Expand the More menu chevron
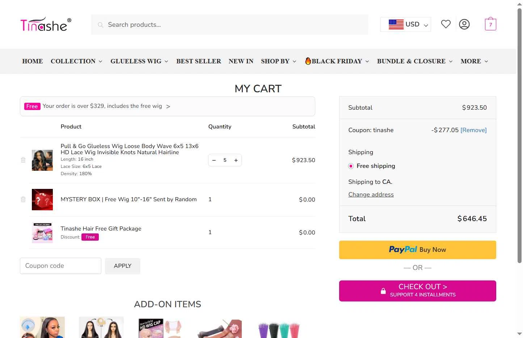523x338 pixels. tap(486, 62)
